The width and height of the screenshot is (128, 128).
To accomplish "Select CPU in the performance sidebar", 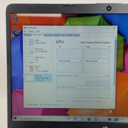I will point(38,42).
